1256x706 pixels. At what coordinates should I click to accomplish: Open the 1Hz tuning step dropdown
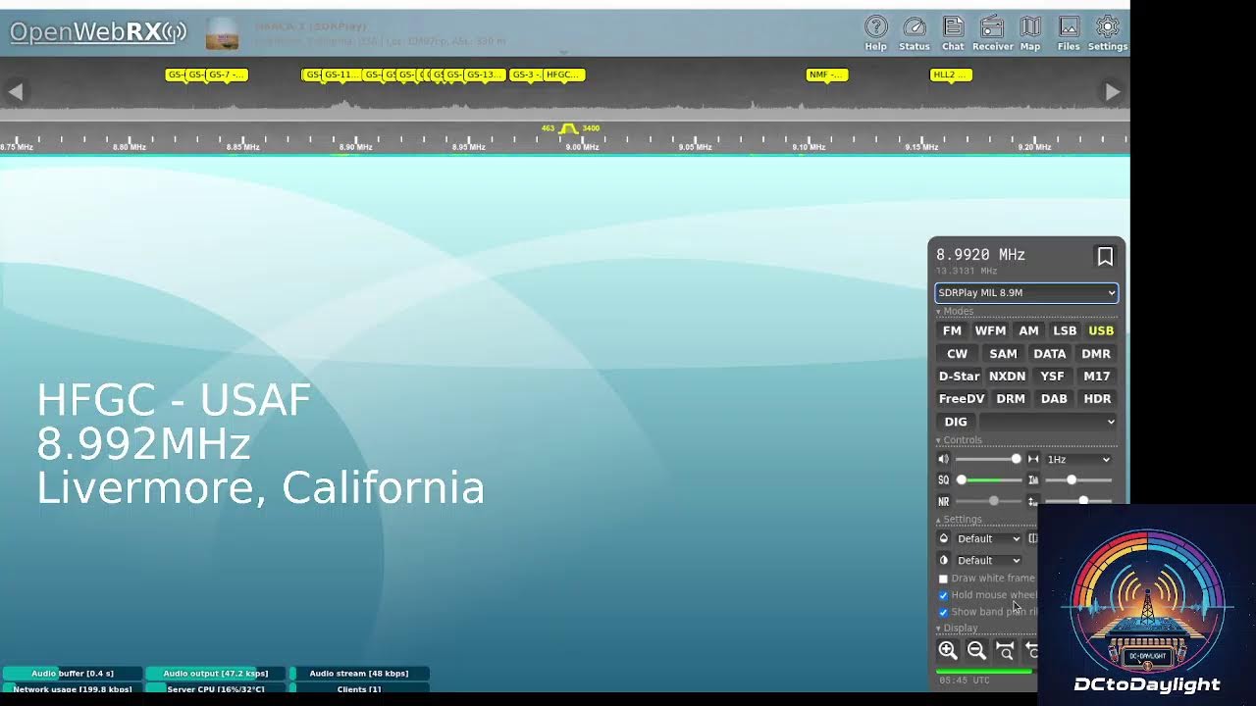point(1078,459)
